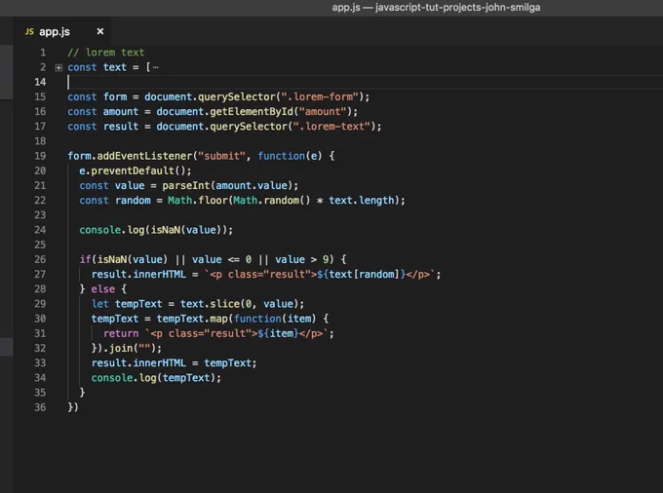The width and height of the screenshot is (663, 493).
Task: Click the JS file icon on app.js tab
Action: [29, 32]
